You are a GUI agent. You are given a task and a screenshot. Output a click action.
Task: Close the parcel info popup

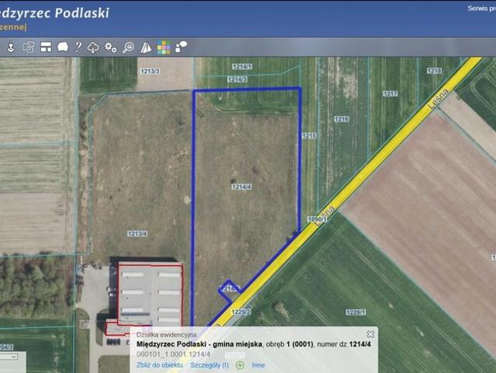pyautogui.click(x=370, y=334)
